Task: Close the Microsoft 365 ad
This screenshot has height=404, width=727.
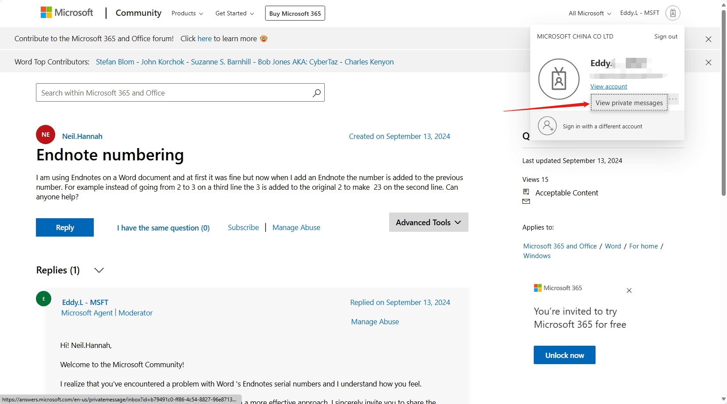Action: (629, 291)
